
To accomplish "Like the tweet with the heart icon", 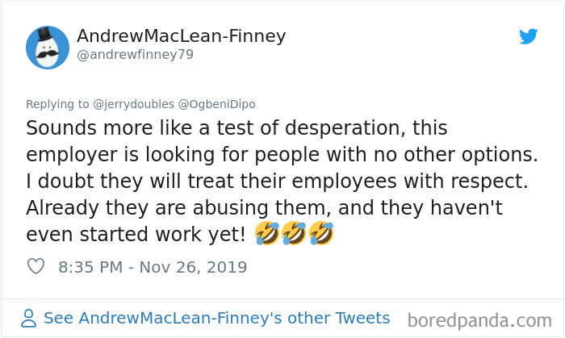I will click(x=36, y=266).
